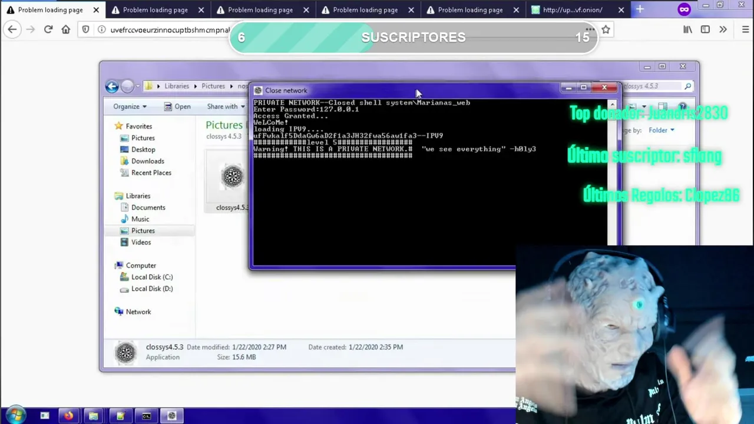Open Notepad++ taskbar icon
Image resolution: width=754 pixels, height=424 pixels.
120,416
